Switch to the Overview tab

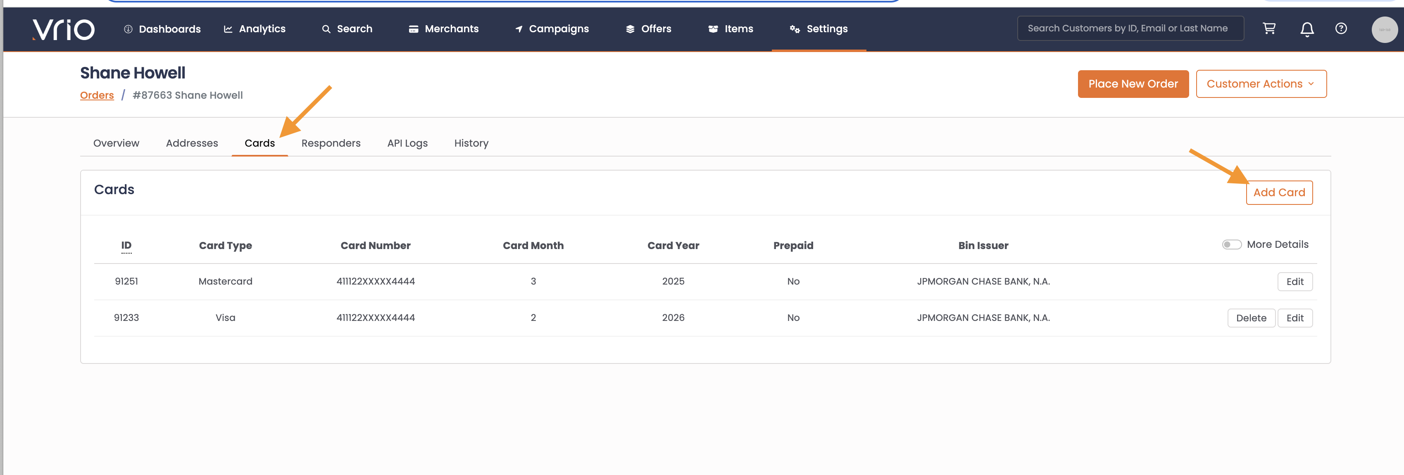pos(116,143)
